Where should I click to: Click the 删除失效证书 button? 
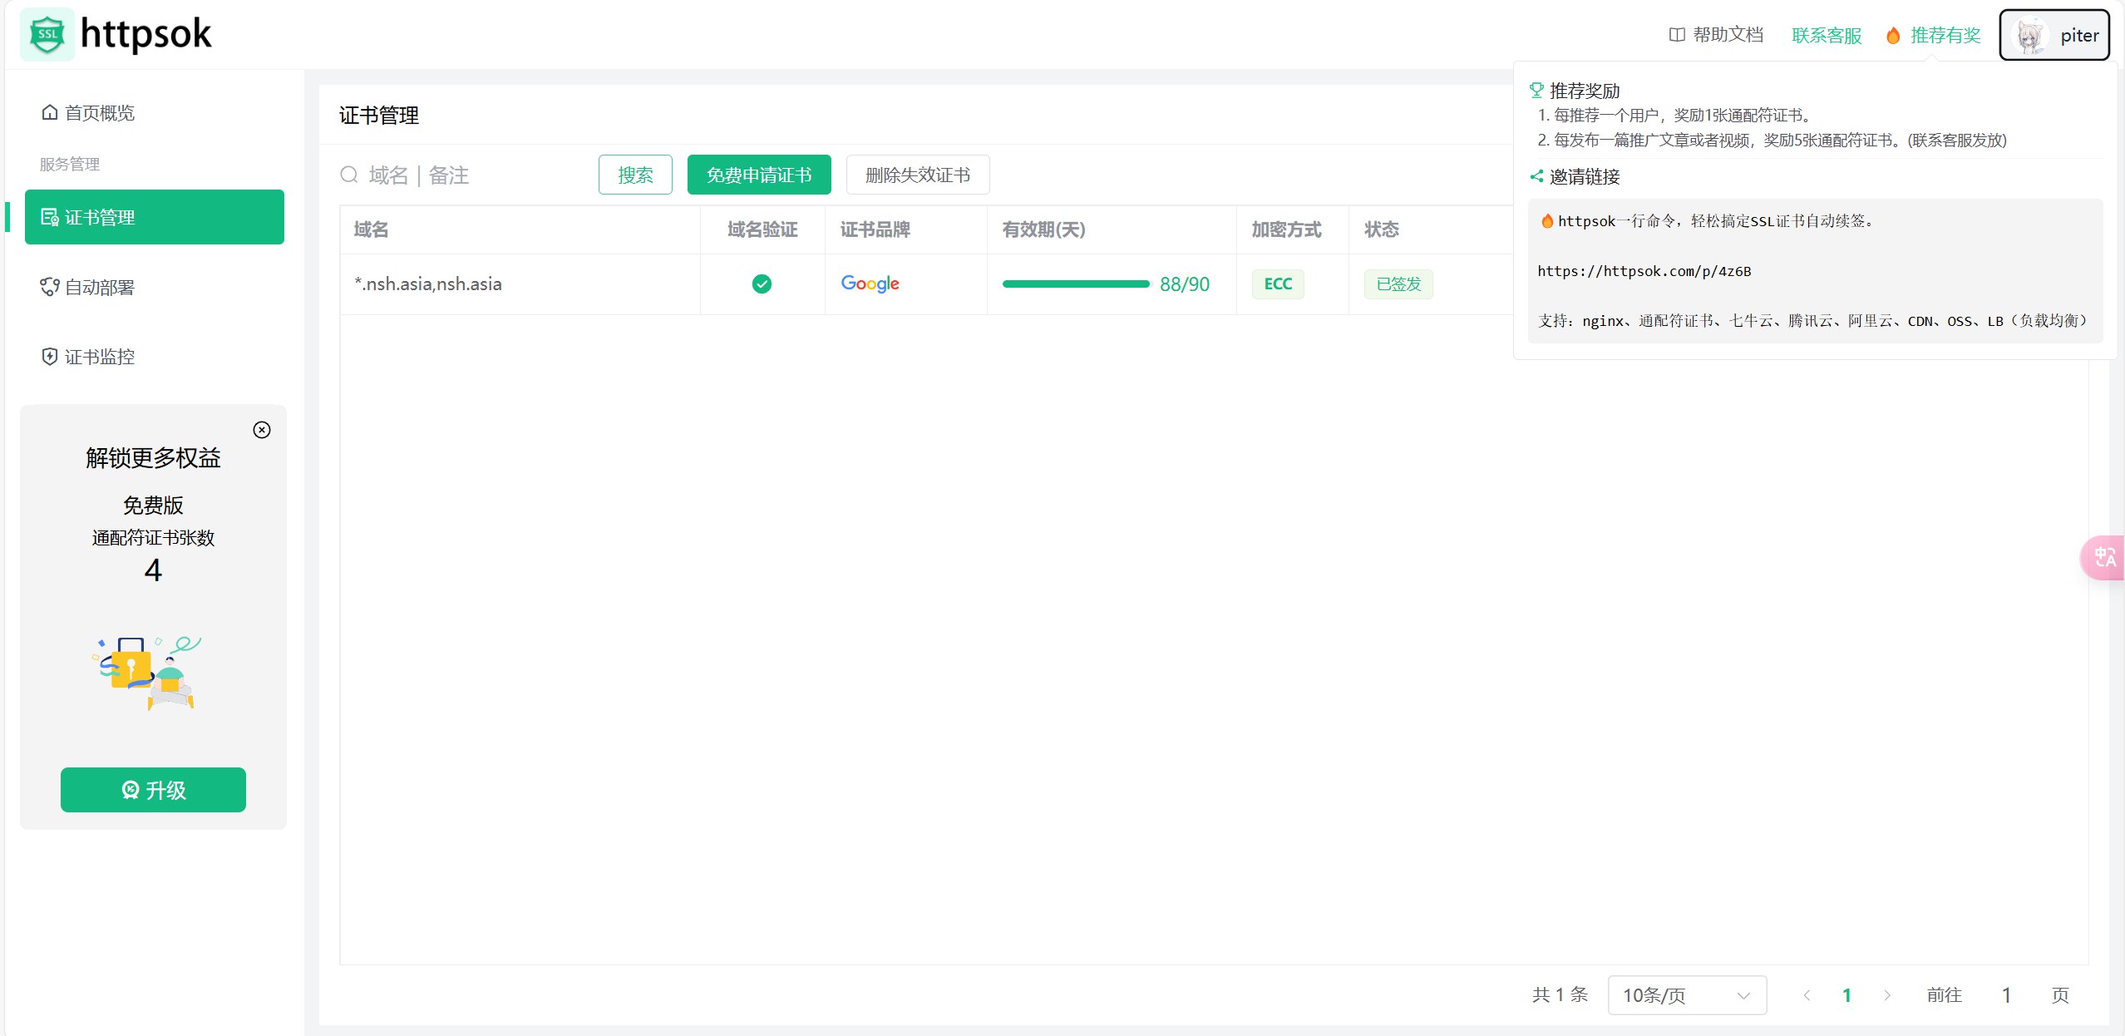(917, 175)
